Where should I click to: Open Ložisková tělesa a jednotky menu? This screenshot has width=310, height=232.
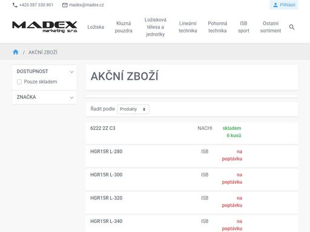click(156, 27)
